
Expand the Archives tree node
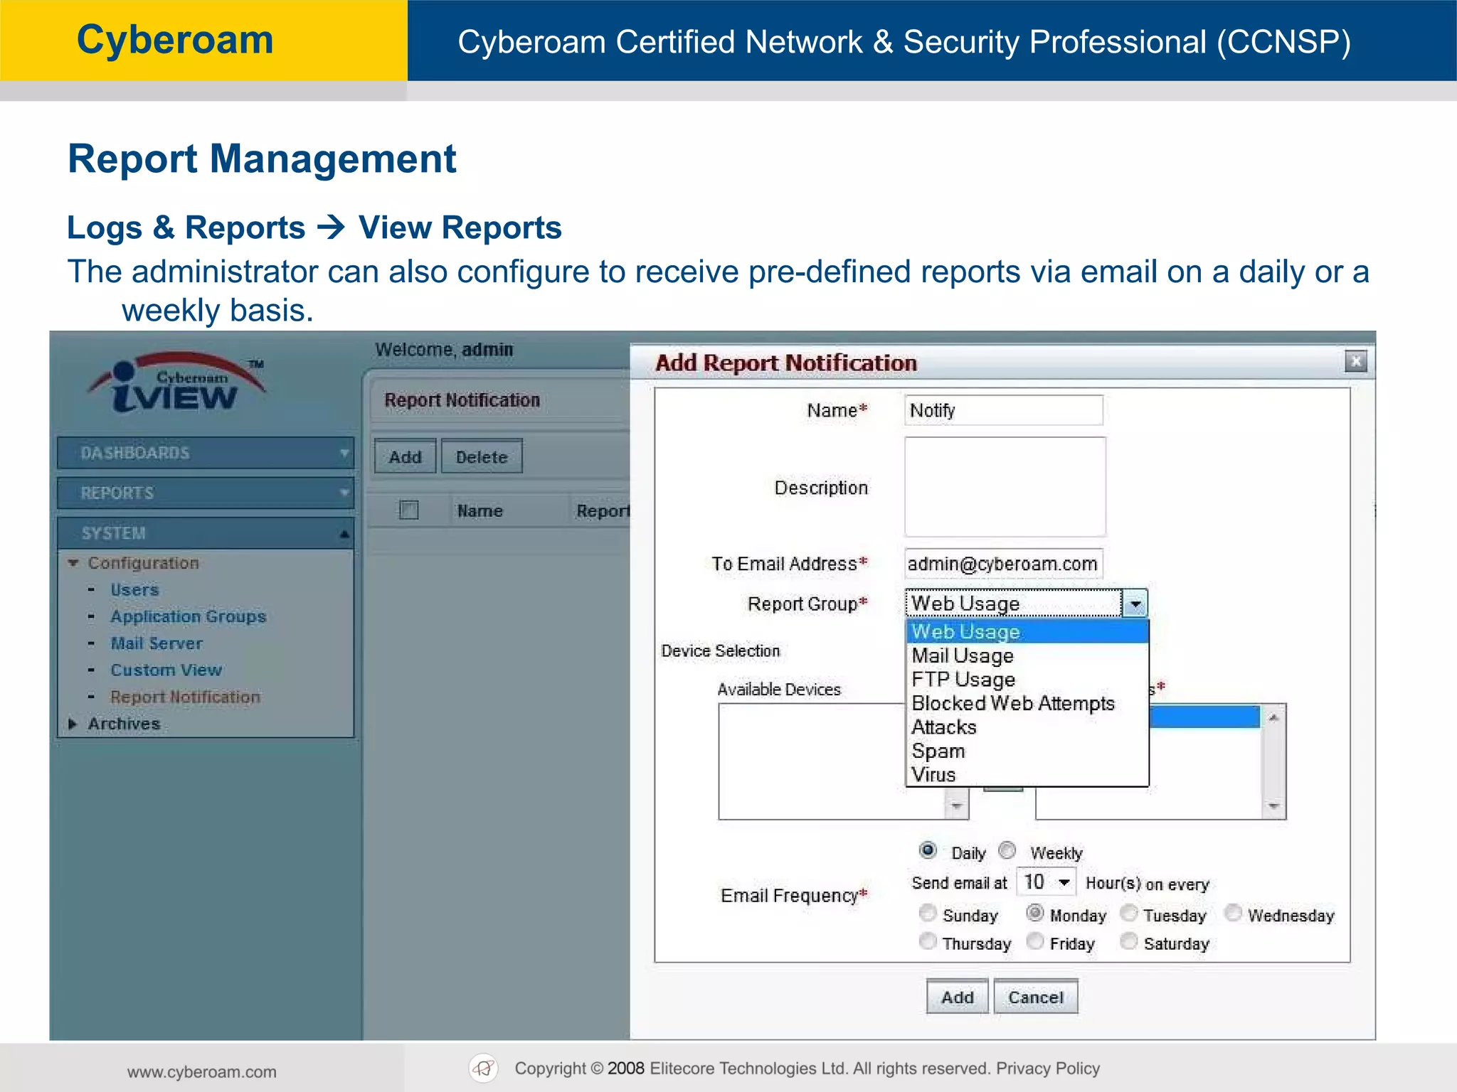pos(73,724)
